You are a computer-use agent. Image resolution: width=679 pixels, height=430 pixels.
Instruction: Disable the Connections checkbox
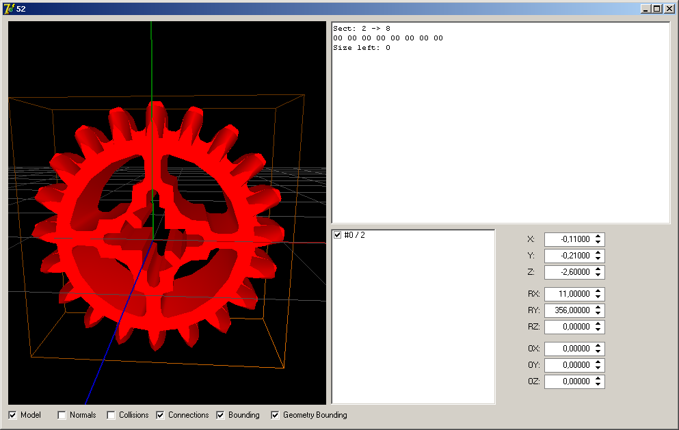point(161,415)
